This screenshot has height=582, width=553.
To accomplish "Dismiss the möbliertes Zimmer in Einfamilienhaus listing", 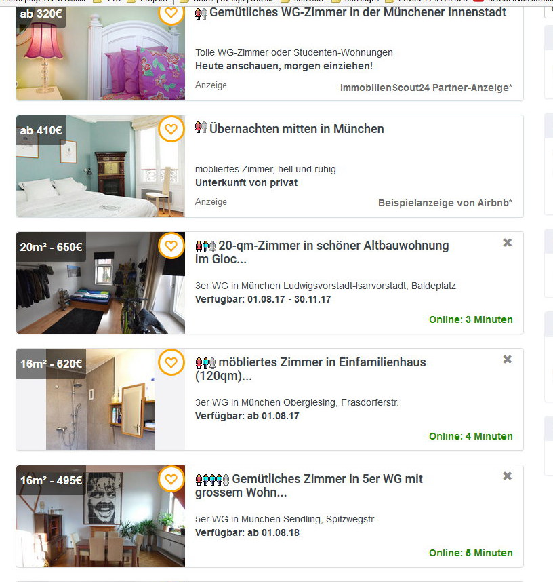I will click(507, 359).
